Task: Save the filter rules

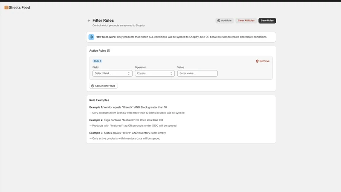Action: pos(267,20)
